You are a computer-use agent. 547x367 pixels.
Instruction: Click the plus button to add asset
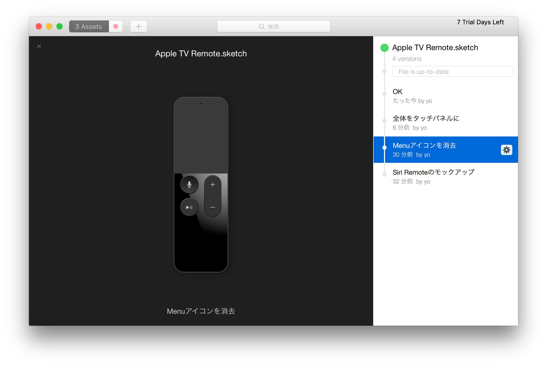click(x=139, y=26)
